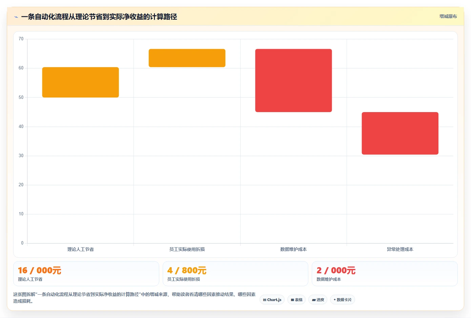
Task: Click the 进度 tag chip
Action: 318,300
